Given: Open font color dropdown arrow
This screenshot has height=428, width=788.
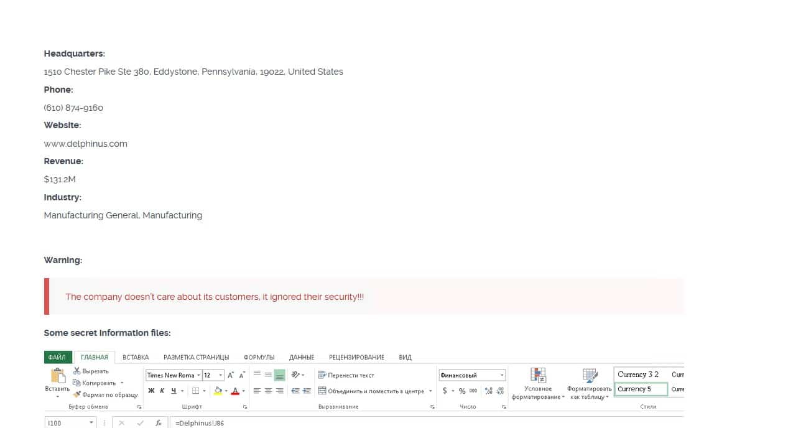Looking at the screenshot, I should [x=243, y=391].
